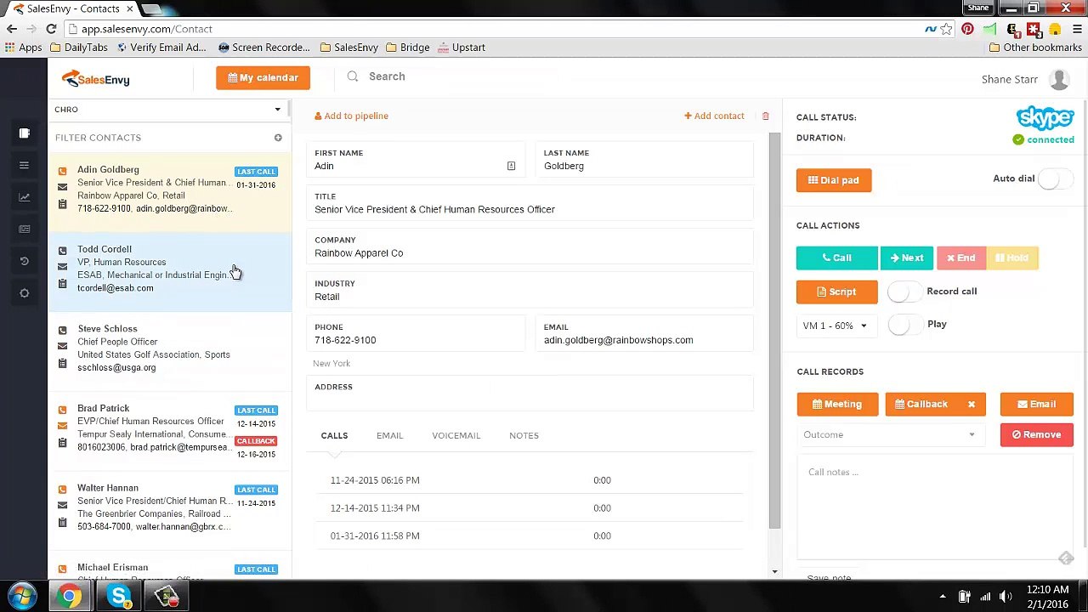The image size is (1088, 612).
Task: Switch to the Calls tab
Action: point(334,436)
